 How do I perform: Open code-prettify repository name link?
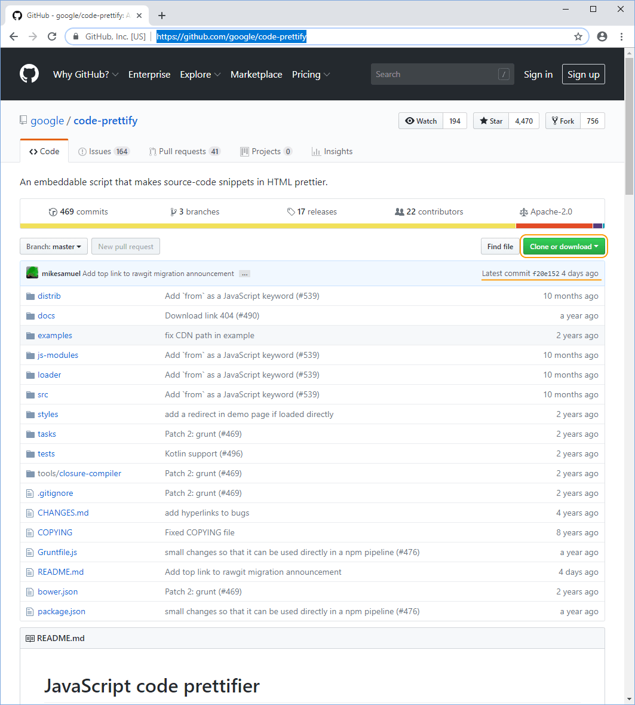tap(106, 121)
